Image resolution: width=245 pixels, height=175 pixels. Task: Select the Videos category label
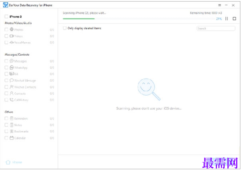tap(18, 36)
